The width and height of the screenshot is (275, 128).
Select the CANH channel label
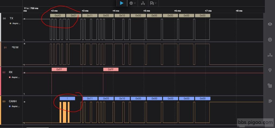point(13,101)
